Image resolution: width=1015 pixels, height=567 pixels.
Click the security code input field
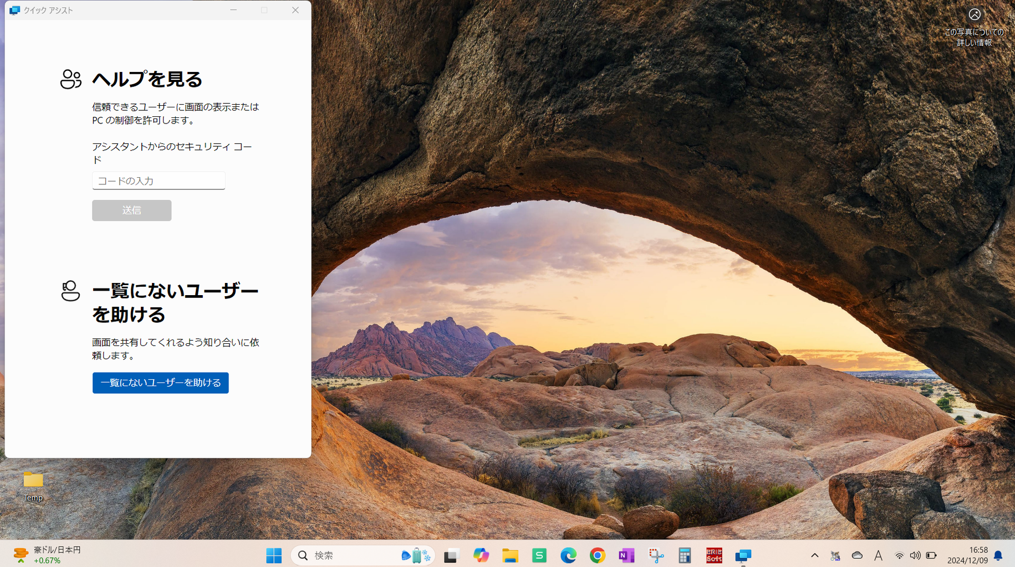159,181
